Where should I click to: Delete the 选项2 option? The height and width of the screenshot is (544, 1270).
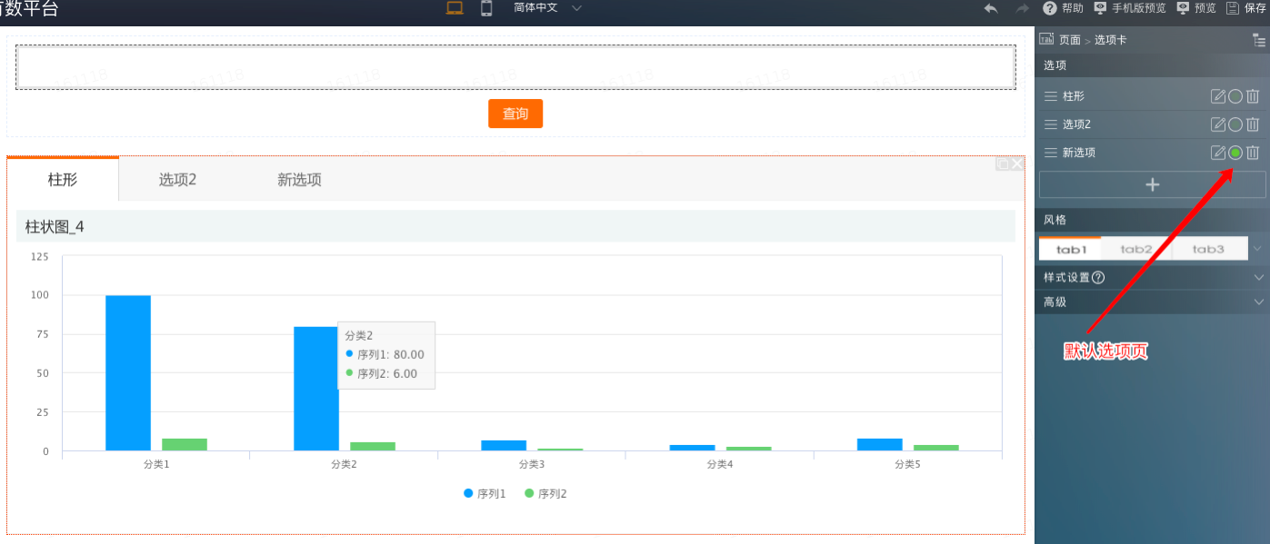click(1253, 124)
